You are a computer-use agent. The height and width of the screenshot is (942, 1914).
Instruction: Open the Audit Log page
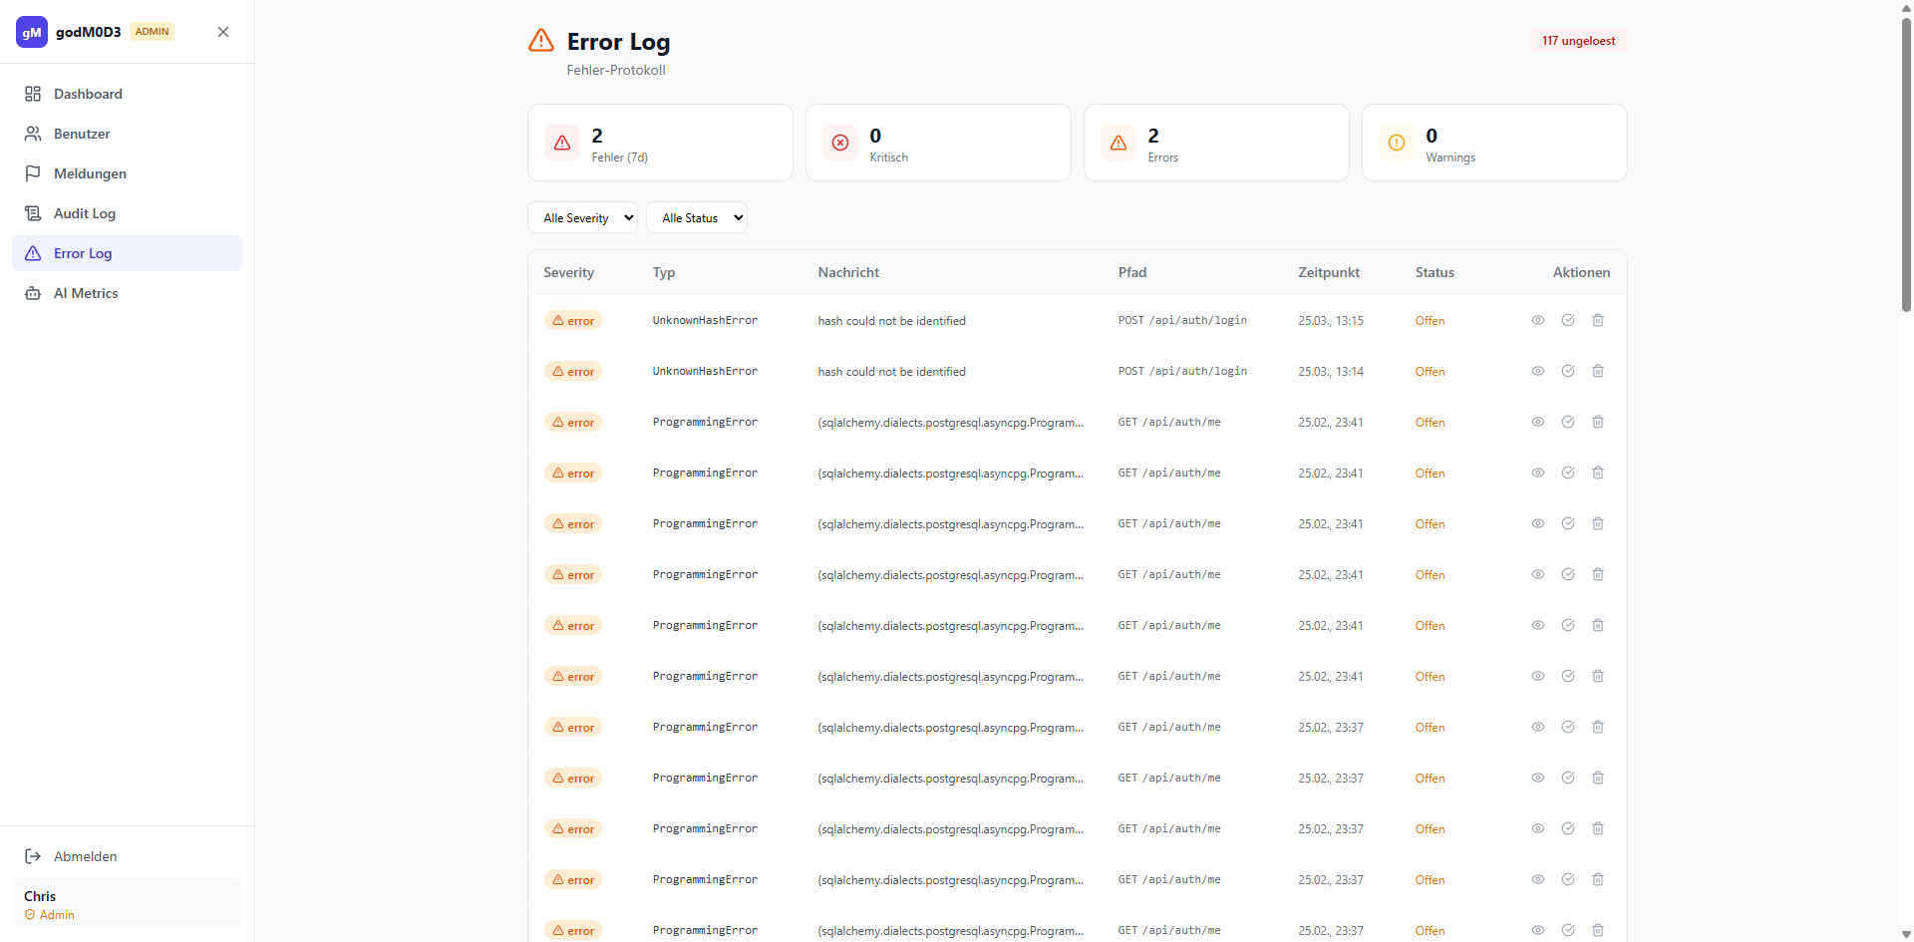tap(85, 213)
